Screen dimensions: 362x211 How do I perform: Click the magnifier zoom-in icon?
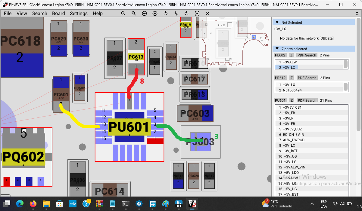[x=134, y=13]
